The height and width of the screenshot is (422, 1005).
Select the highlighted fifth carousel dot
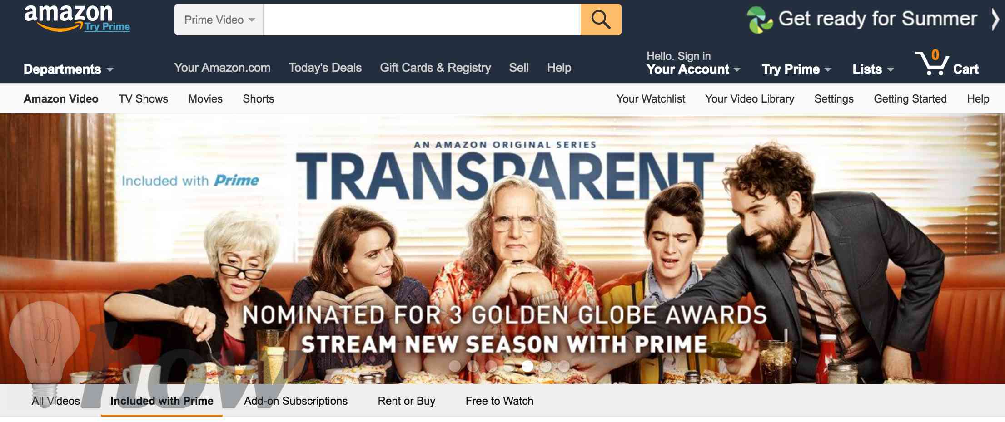point(527,366)
